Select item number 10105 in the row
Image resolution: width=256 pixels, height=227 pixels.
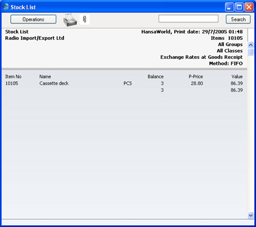point(11,84)
